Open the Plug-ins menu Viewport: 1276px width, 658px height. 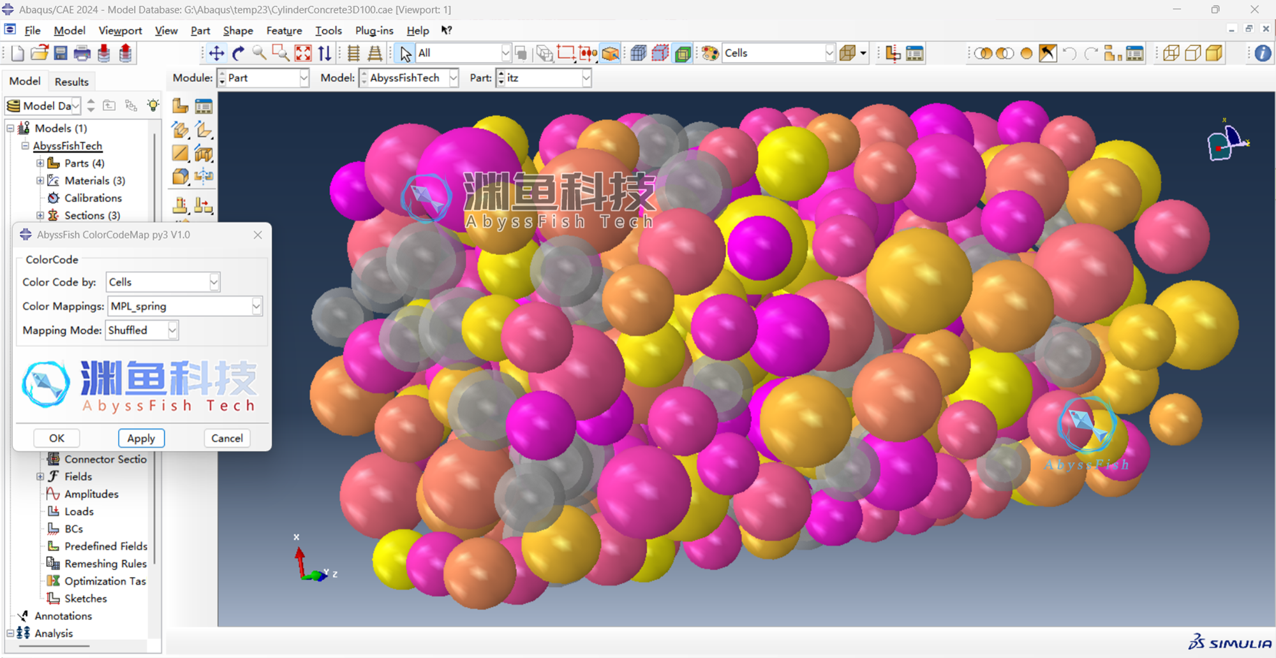tap(374, 31)
